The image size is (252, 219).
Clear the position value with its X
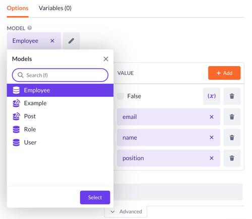point(212,158)
